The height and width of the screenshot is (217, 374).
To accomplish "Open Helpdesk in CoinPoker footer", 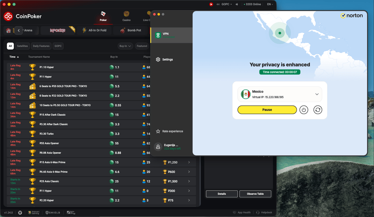I will click(x=264, y=213).
